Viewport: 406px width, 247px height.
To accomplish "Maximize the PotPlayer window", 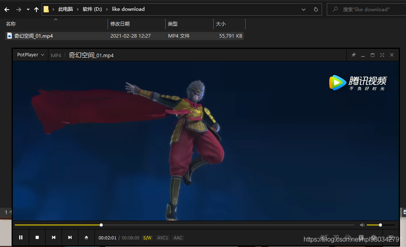I will [372, 55].
